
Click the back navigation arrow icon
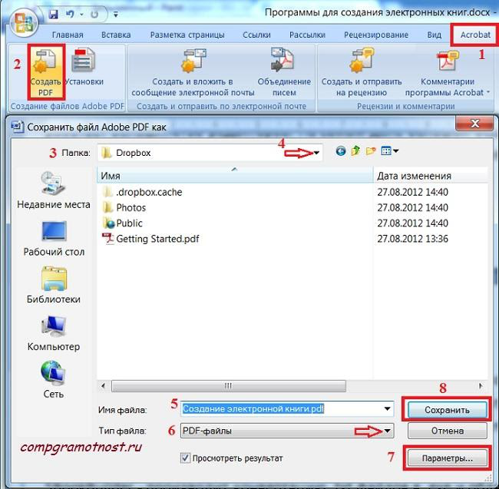pyautogui.click(x=341, y=152)
